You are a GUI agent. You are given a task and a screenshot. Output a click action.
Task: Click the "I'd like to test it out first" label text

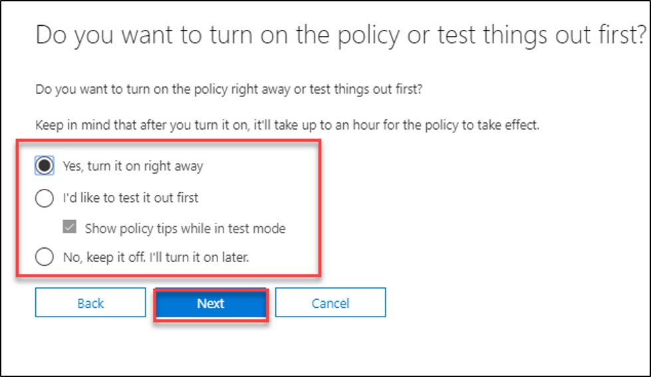coord(130,197)
